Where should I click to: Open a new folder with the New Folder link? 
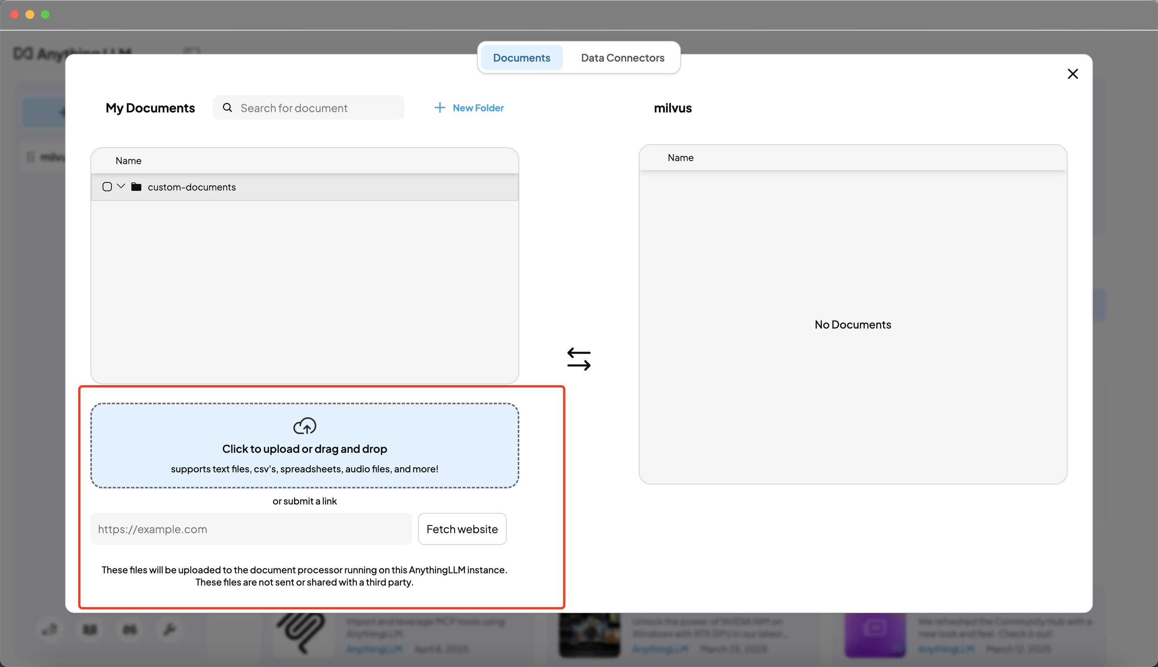tap(478, 107)
